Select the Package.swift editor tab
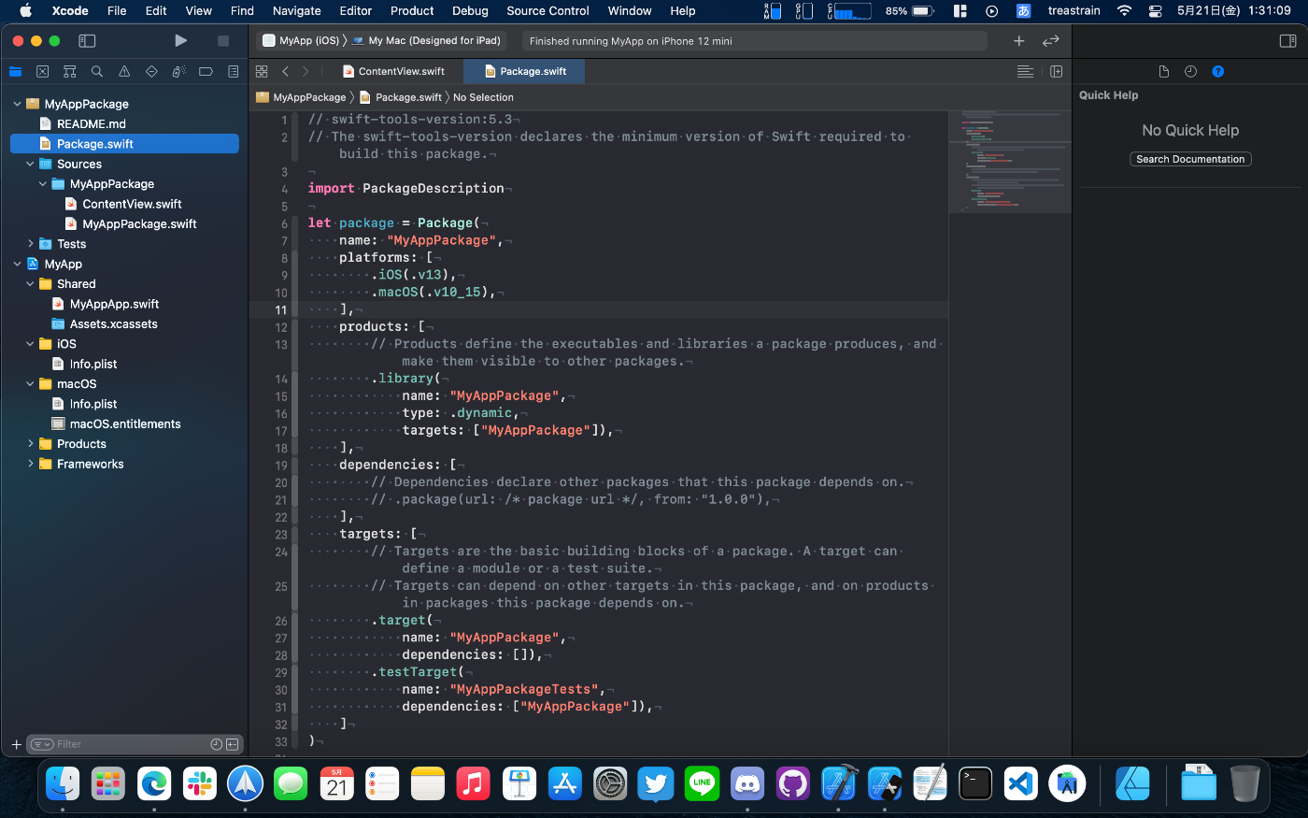Viewport: 1308px width, 818px height. coord(524,71)
